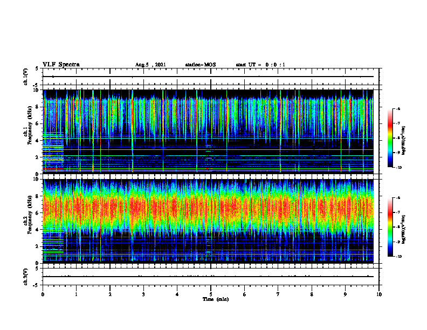The width and height of the screenshot is (427, 330).
Task: Click the ch.1 spectrogram color scale bar
Action: pos(390,138)
